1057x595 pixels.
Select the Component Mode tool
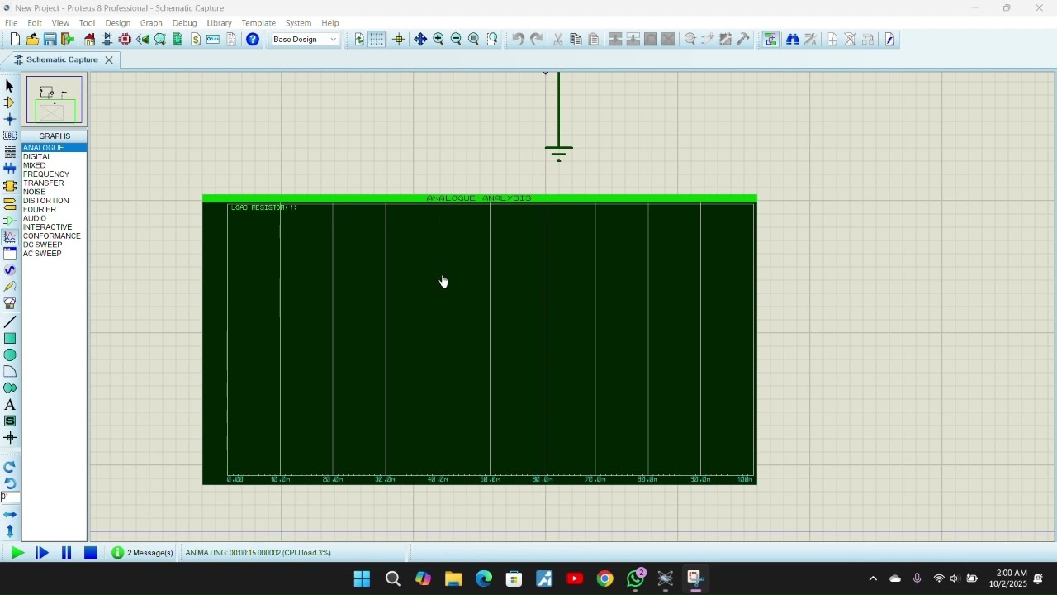10,102
